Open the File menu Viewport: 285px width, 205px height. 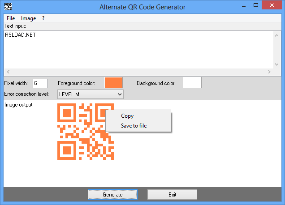point(11,18)
